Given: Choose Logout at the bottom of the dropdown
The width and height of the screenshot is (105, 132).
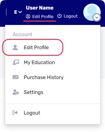Looking at the screenshot, I should point(32,113).
